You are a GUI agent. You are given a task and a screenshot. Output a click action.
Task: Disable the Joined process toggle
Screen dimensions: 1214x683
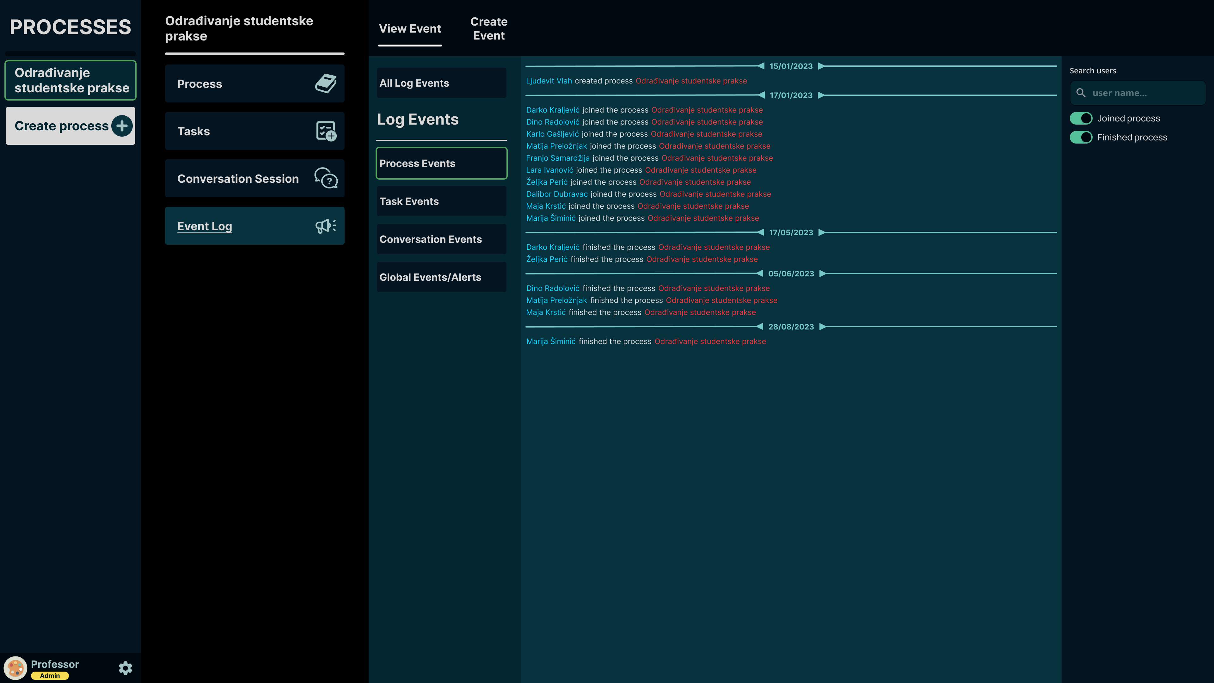(1081, 118)
